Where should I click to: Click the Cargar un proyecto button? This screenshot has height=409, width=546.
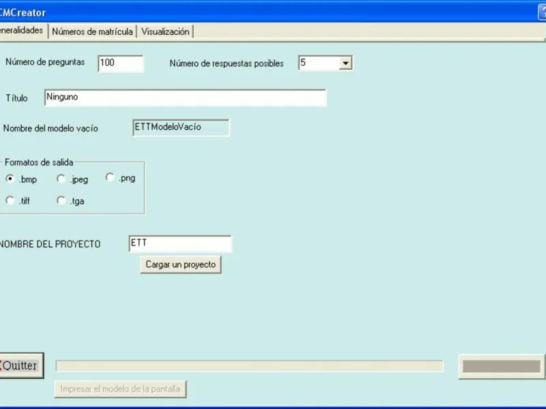click(181, 264)
